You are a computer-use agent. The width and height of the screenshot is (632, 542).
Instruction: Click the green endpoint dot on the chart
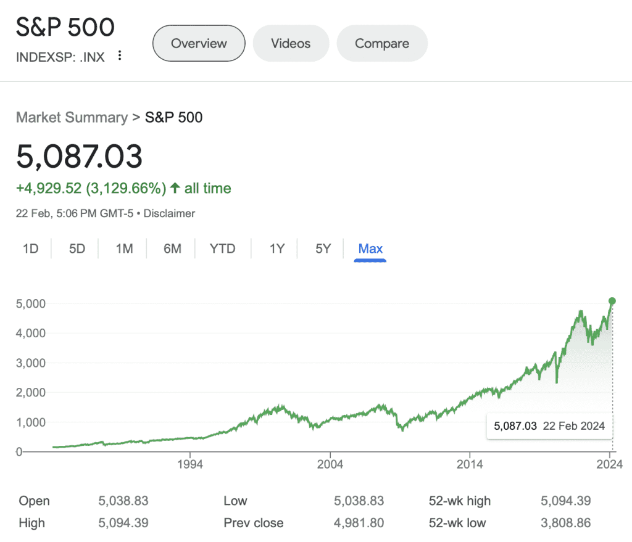pos(611,301)
